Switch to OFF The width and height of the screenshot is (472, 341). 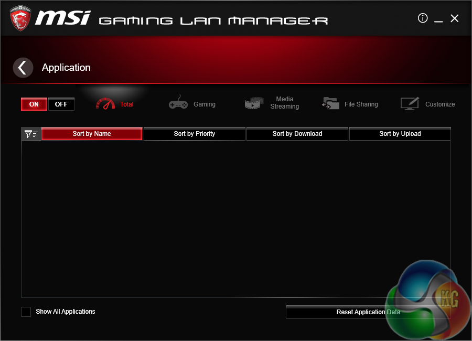(x=61, y=104)
